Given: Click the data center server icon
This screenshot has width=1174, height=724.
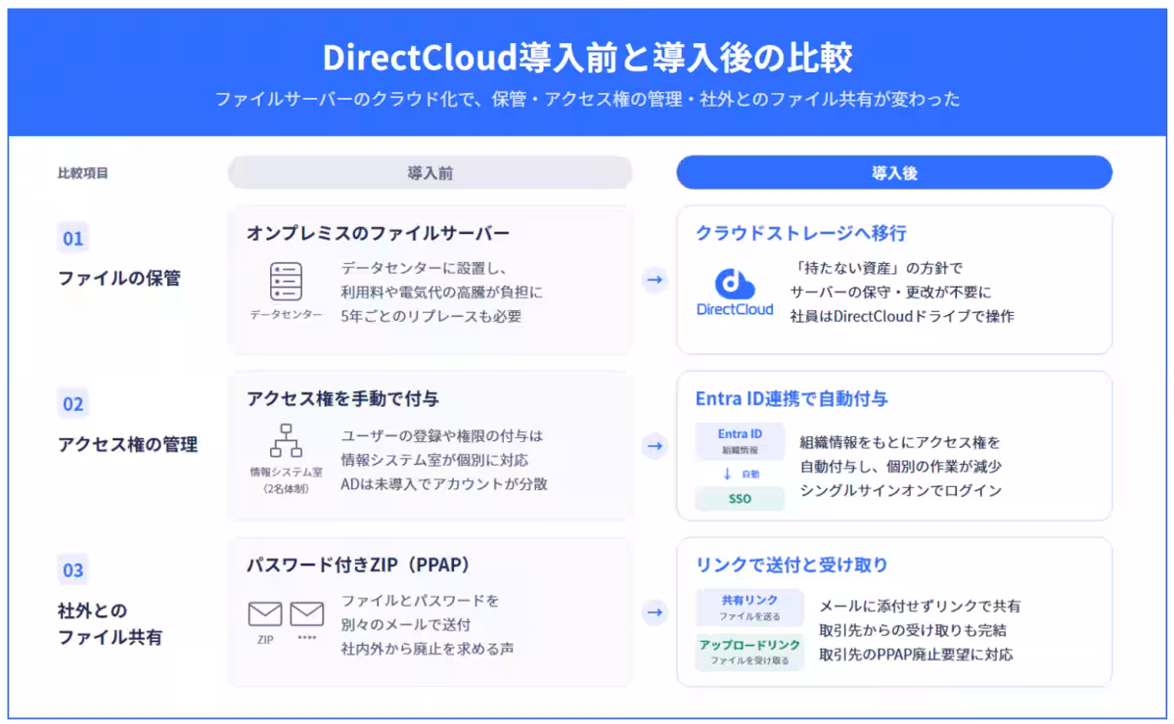Looking at the screenshot, I should click(286, 281).
